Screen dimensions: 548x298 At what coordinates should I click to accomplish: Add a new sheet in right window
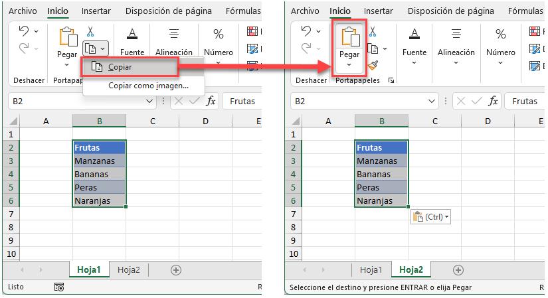point(458,270)
